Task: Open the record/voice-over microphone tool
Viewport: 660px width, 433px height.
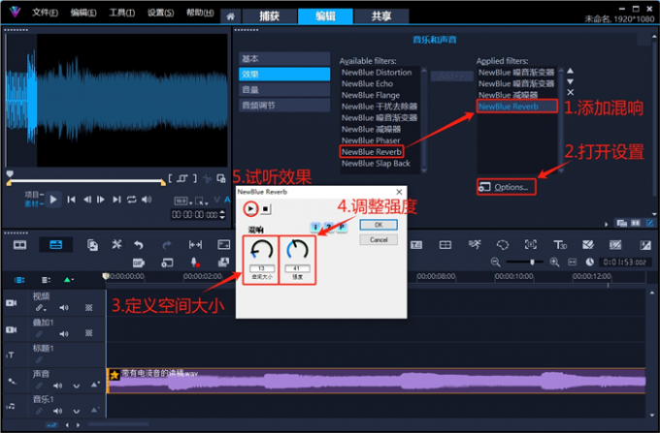Action: 195,263
